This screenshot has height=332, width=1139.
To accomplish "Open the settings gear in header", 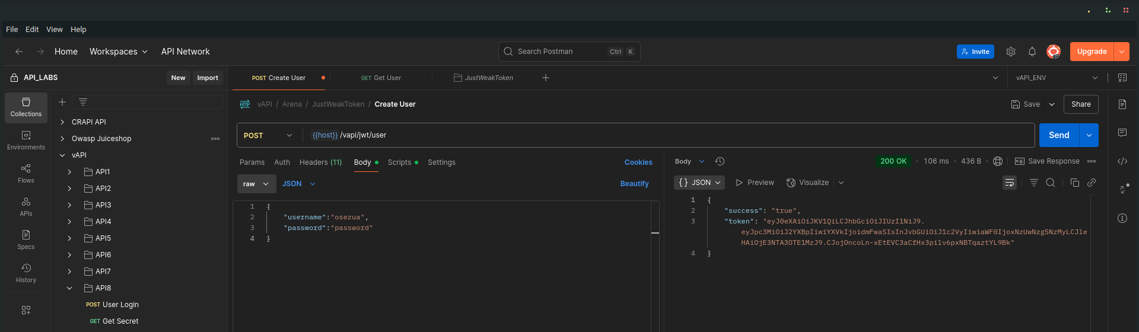I will [1011, 52].
